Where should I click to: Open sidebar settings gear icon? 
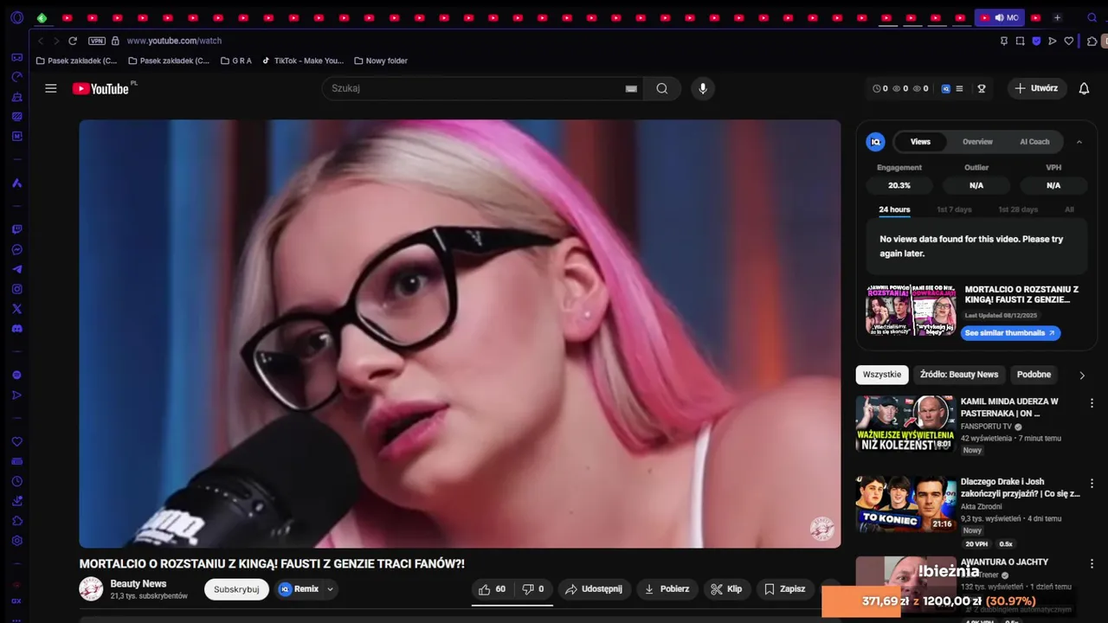(x=16, y=541)
